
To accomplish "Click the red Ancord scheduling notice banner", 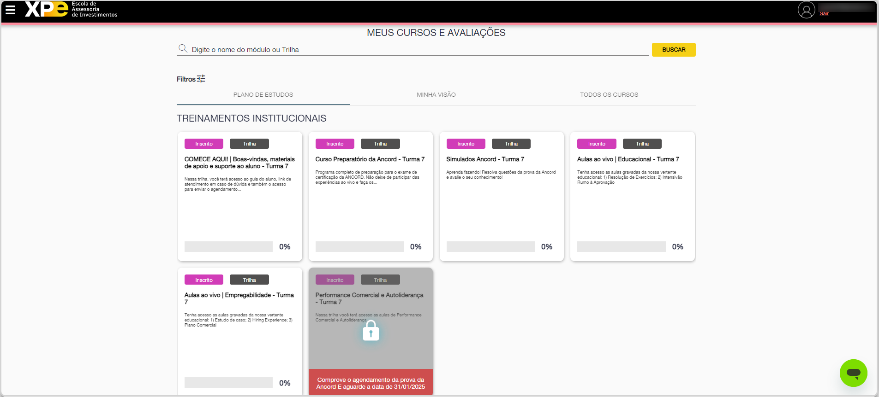I will coord(371,382).
